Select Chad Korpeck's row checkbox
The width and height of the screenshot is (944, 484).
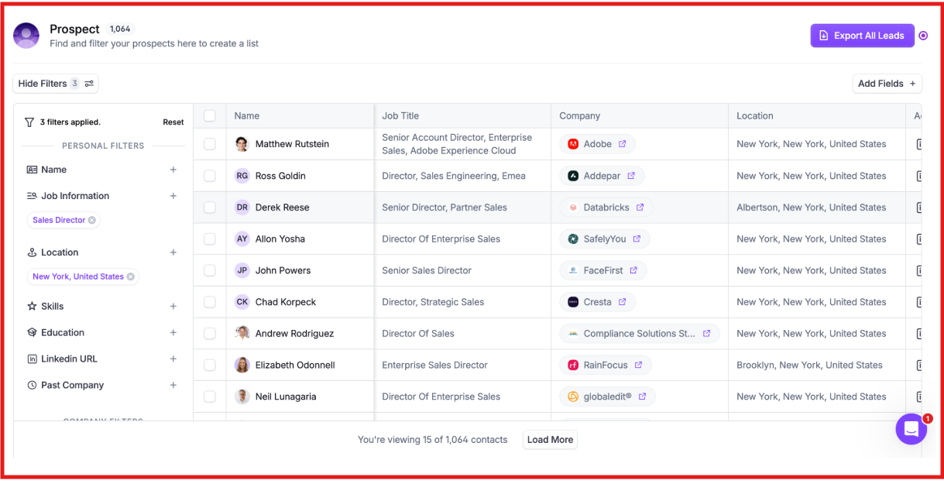210,302
